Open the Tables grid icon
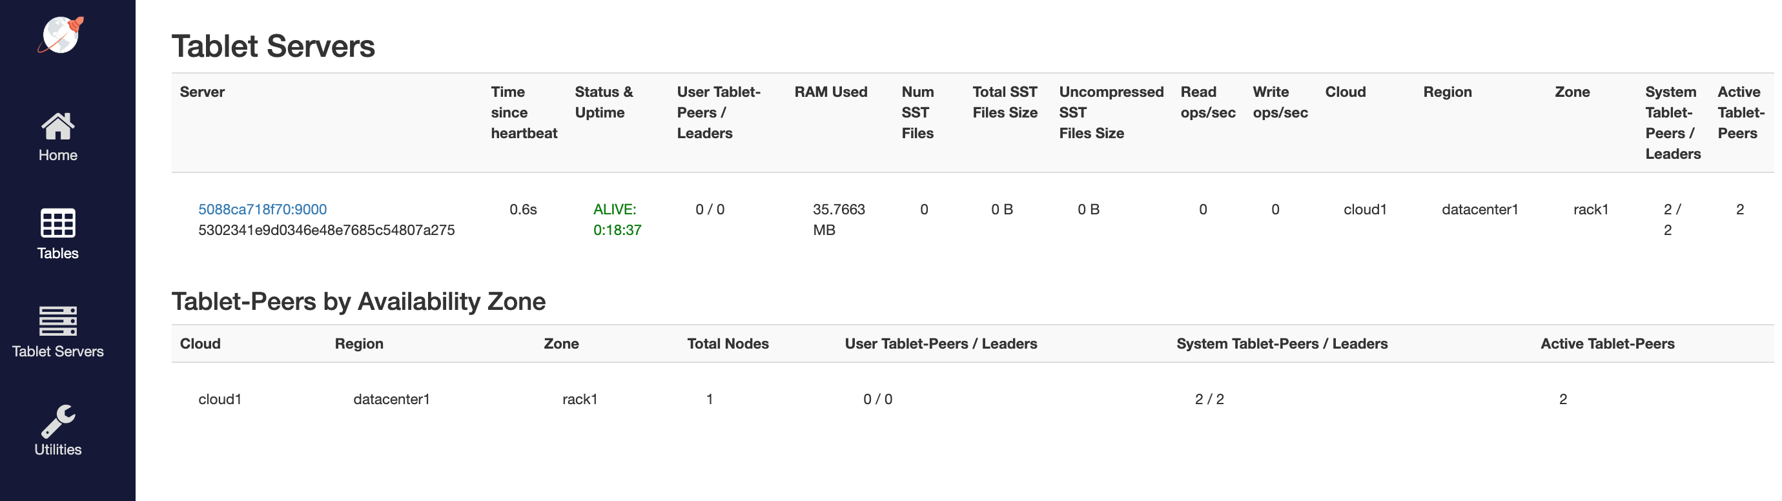 pyautogui.click(x=58, y=223)
